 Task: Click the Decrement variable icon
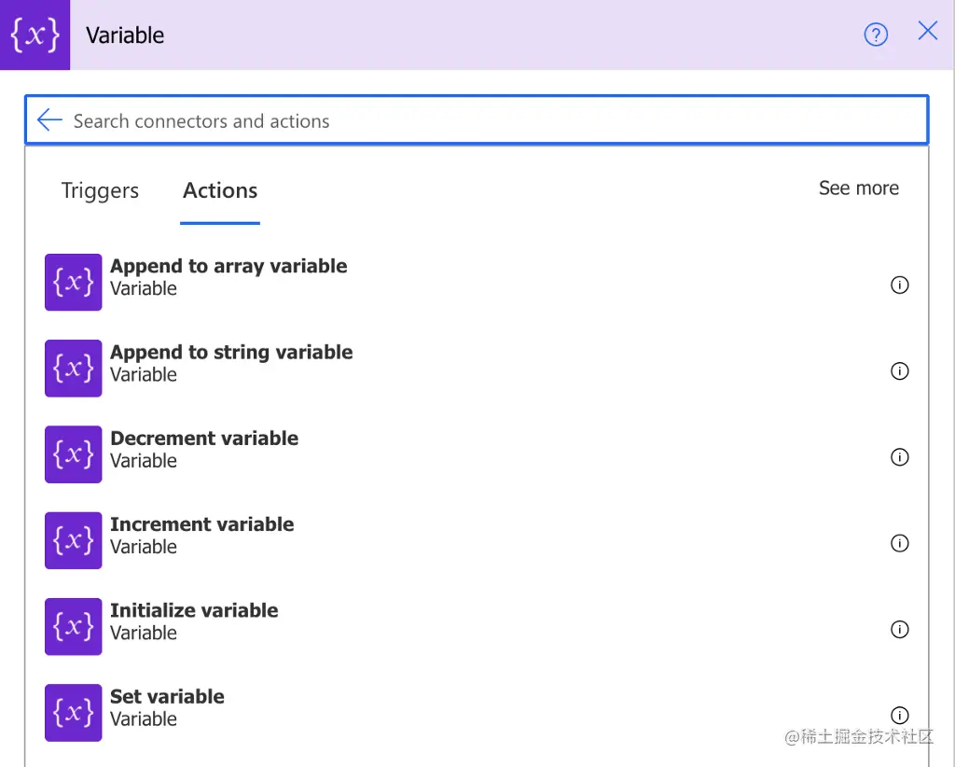tap(73, 454)
